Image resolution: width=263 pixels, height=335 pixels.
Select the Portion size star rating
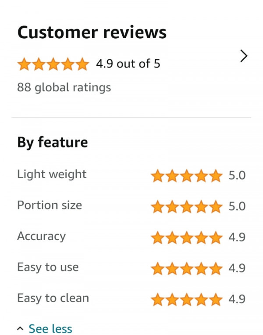187,207
